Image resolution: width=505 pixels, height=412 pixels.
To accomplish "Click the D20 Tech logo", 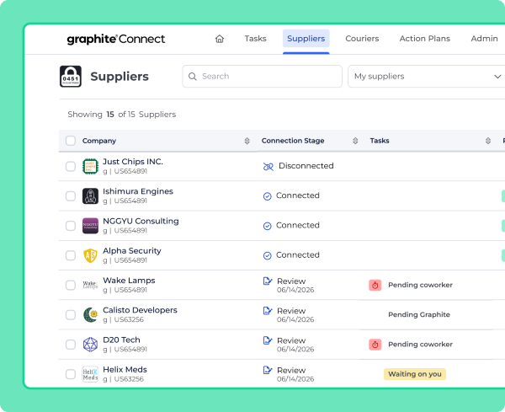I will pos(90,345).
